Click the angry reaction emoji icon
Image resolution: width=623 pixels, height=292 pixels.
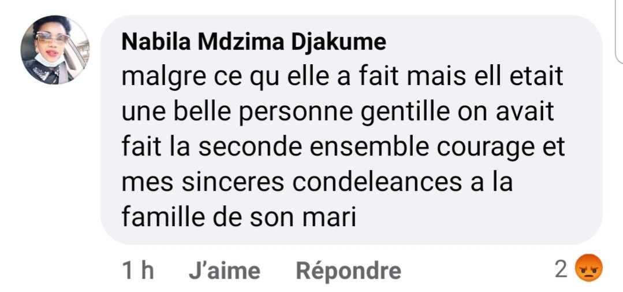coord(589,269)
